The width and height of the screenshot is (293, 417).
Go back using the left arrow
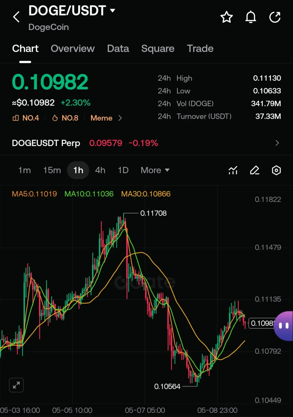click(16, 17)
